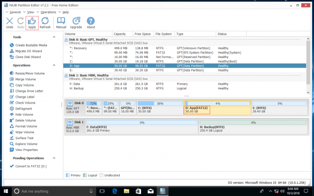Image resolution: width=314 pixels, height=196 pixels.
Task: Sort by the File System column header
Action: click(x=164, y=34)
